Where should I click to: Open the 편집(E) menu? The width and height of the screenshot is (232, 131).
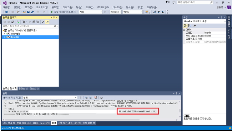[17, 7]
